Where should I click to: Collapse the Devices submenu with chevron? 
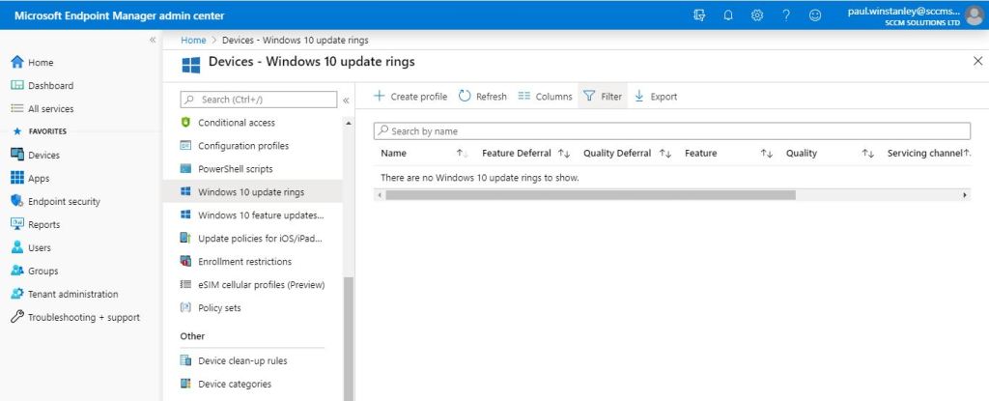point(346,100)
